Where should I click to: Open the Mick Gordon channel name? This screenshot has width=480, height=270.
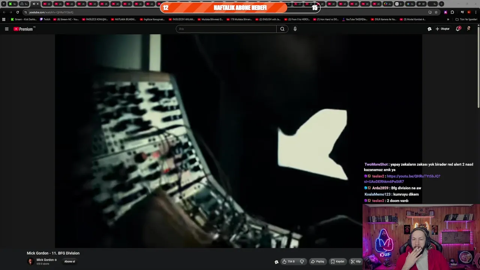click(45, 260)
